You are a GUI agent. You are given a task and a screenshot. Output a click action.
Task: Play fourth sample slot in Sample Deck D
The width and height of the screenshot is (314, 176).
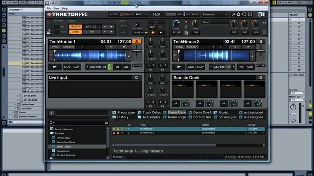(247, 103)
